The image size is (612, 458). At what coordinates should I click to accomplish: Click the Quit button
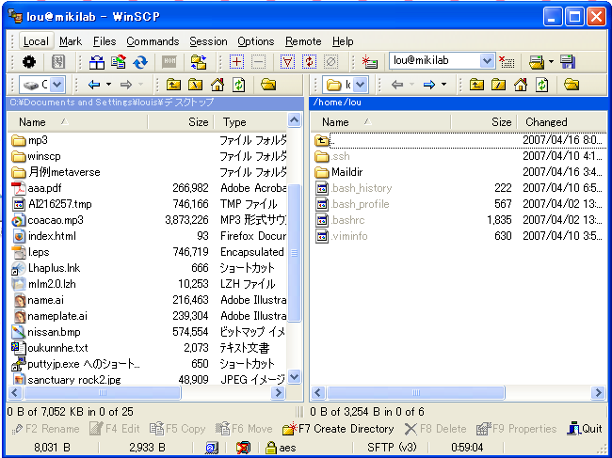tap(585, 429)
